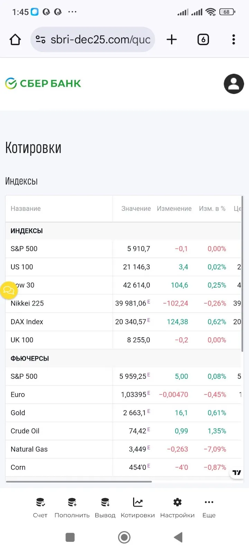Select the Вывод navigation item
This screenshot has width=249, height=553.
point(105,508)
